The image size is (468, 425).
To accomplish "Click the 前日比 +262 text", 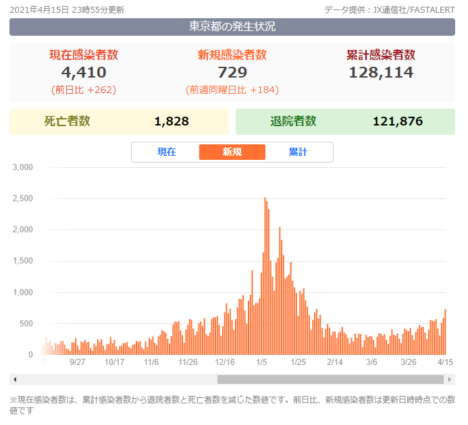I will pyautogui.click(x=84, y=90).
